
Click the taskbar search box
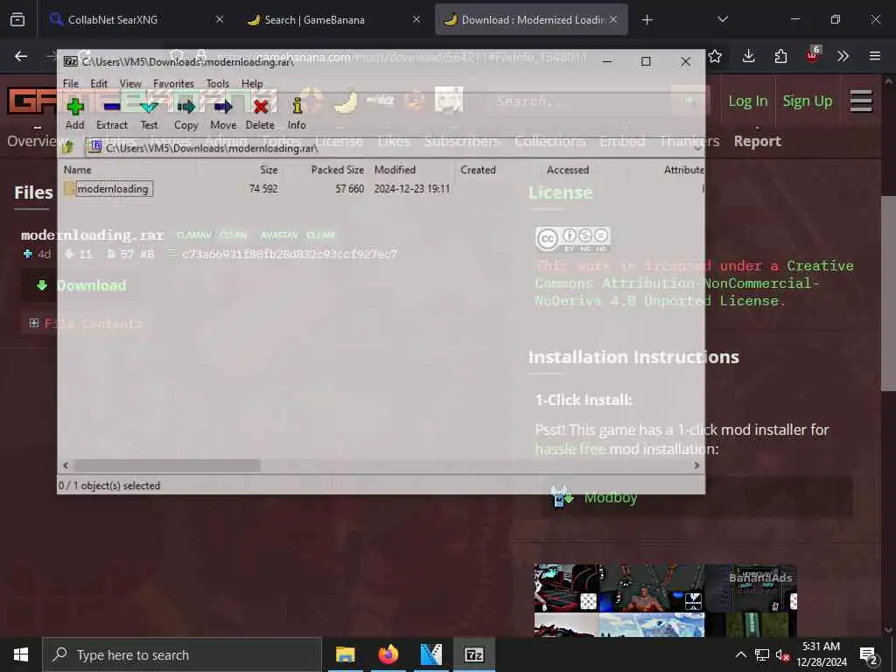point(182,654)
